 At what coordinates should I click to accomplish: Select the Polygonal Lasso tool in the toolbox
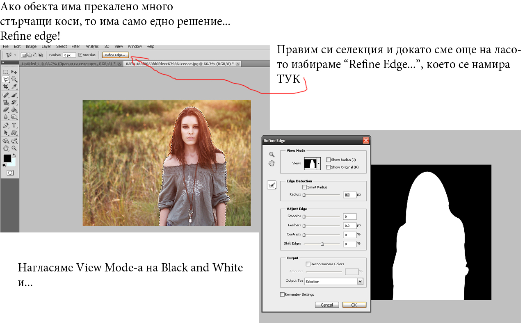(x=6, y=80)
